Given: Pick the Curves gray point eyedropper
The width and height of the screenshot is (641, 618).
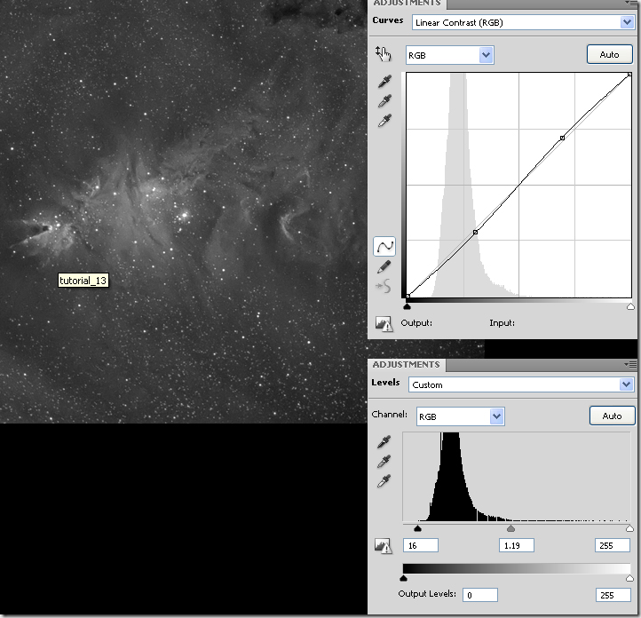Looking at the screenshot, I should tap(384, 101).
